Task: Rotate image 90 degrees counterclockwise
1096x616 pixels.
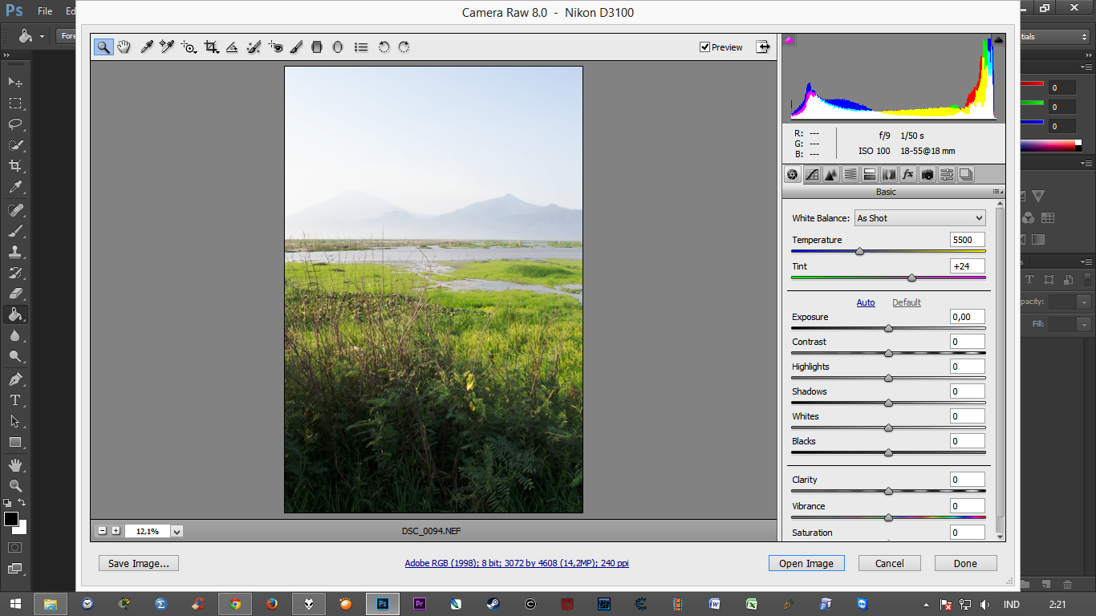Action: [x=384, y=47]
